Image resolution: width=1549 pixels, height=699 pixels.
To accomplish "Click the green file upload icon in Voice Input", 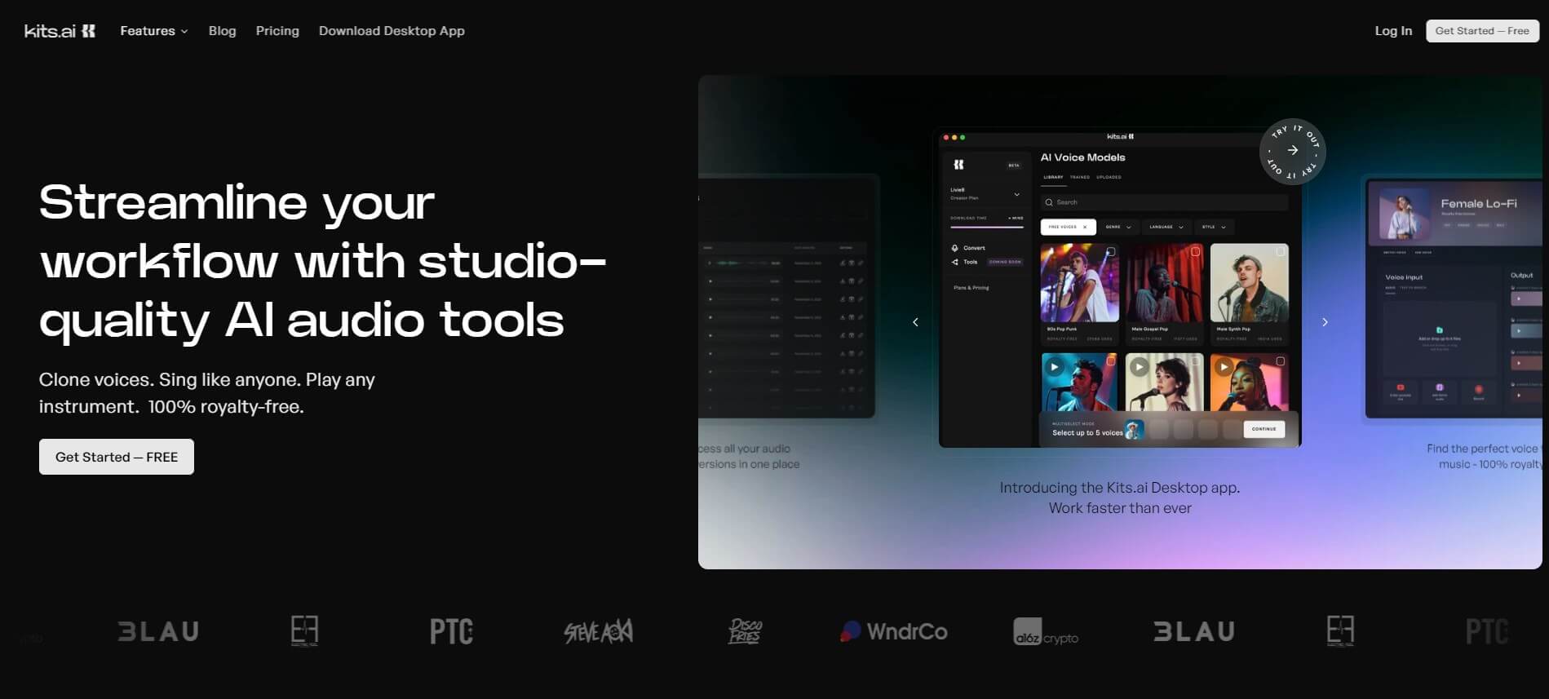I will 1439,330.
